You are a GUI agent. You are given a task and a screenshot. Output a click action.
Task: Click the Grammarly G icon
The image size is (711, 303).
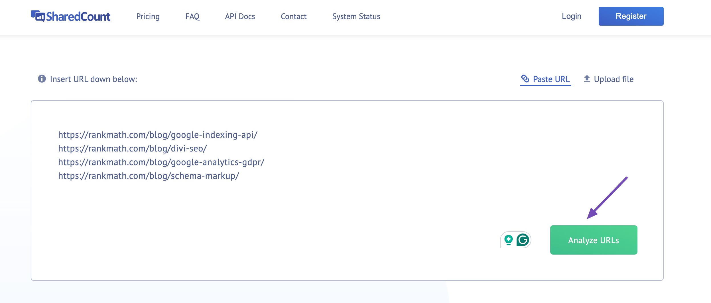[523, 240]
